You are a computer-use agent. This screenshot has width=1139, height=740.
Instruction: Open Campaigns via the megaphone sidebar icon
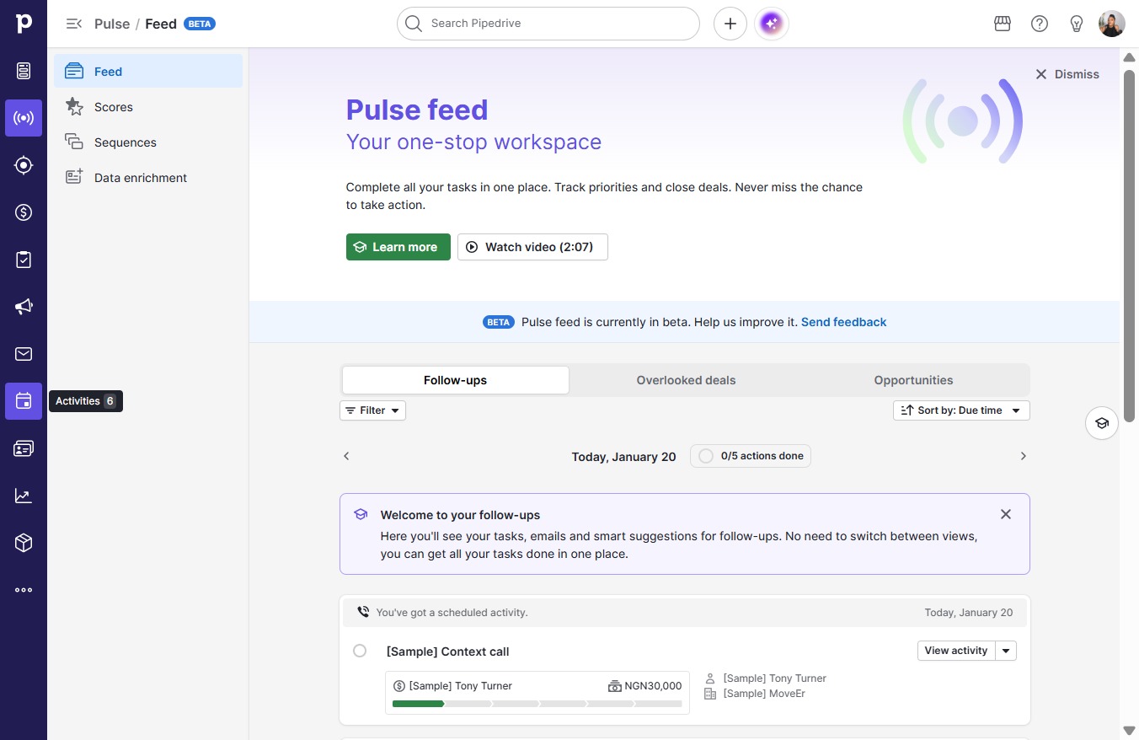tap(24, 307)
